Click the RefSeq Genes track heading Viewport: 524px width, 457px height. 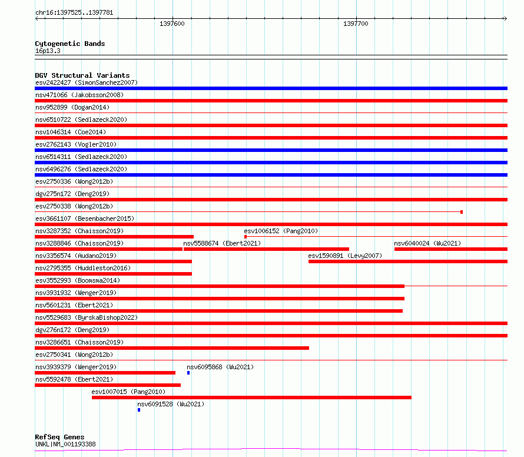pyautogui.click(x=60, y=437)
